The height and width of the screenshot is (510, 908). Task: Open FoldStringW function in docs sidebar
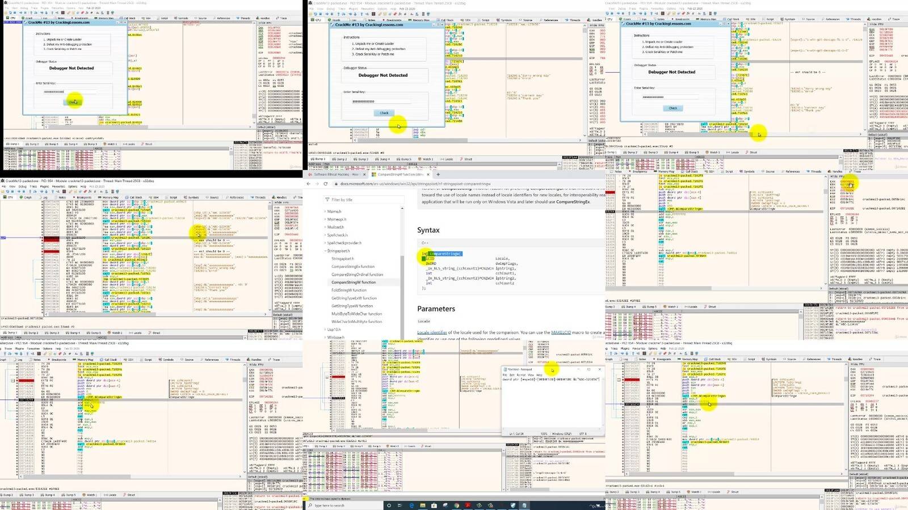pyautogui.click(x=349, y=290)
